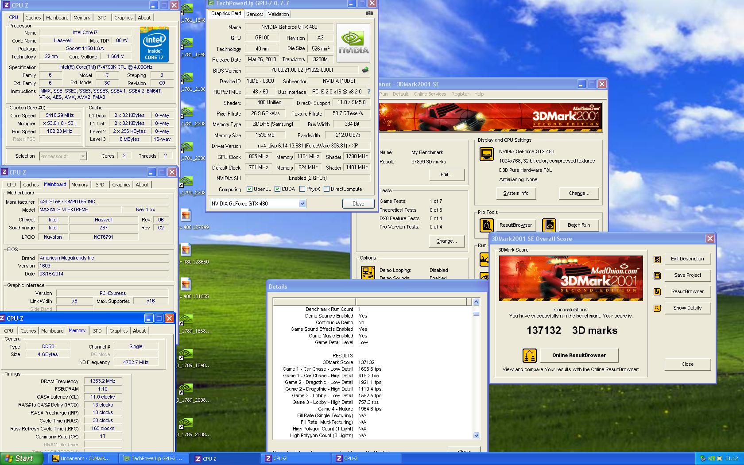Click the Details list scrollbar thumb
The width and height of the screenshot is (744, 465).
(476, 314)
